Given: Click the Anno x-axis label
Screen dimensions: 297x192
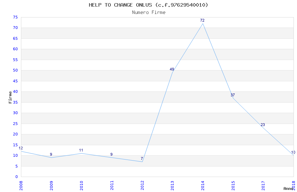Looking at the screenshot, I should click(x=288, y=189).
